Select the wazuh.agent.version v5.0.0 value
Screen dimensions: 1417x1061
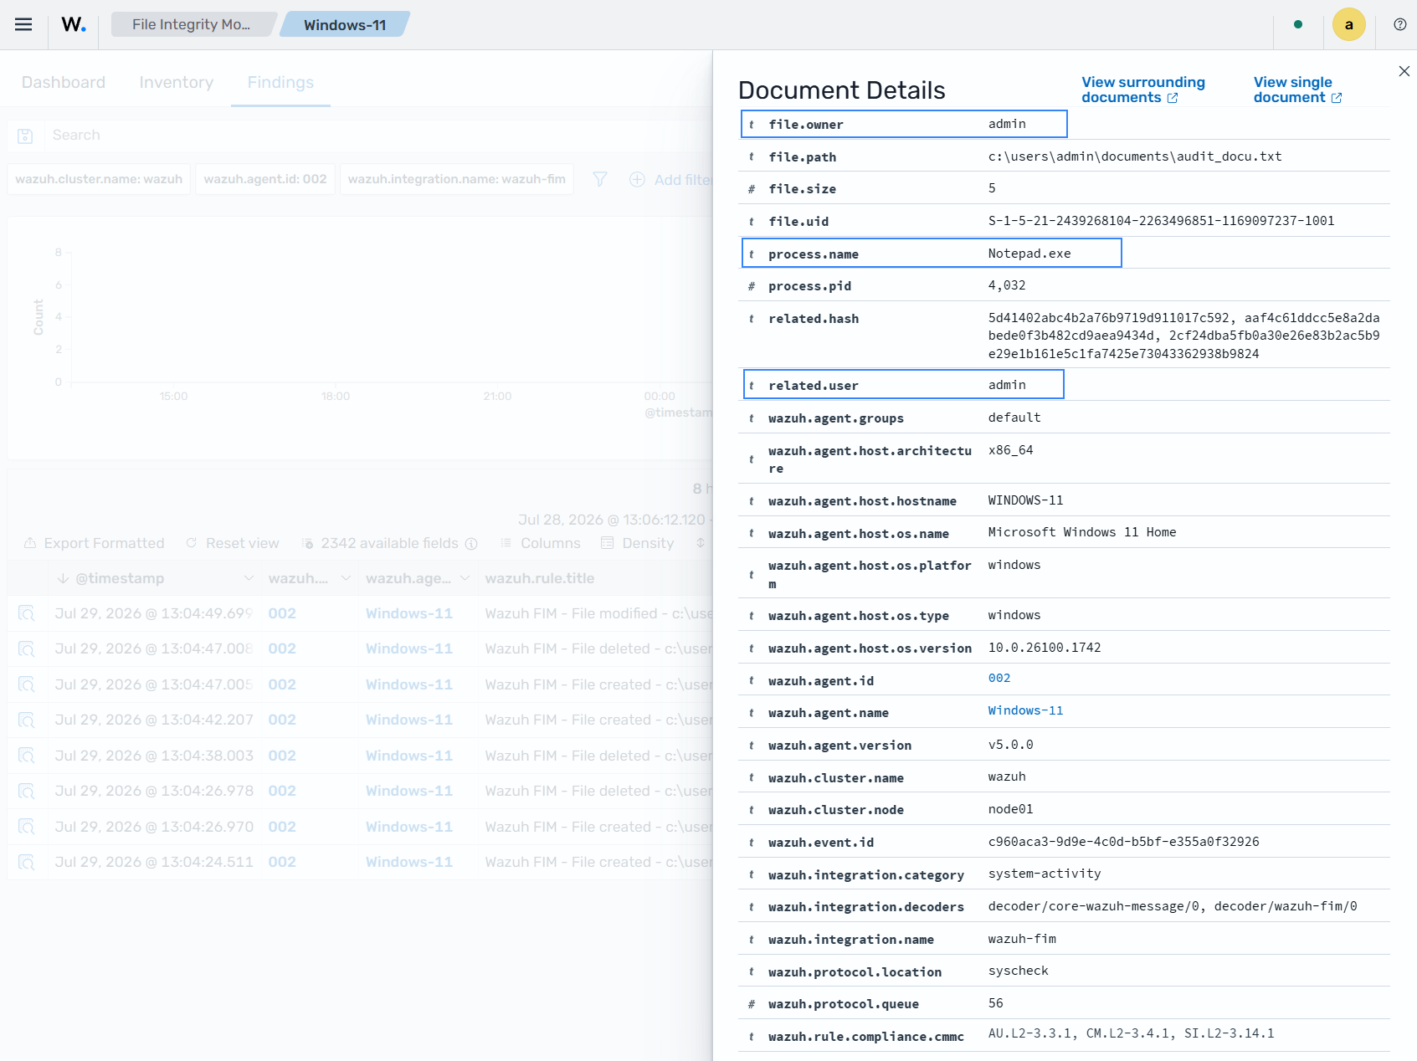click(x=1010, y=745)
